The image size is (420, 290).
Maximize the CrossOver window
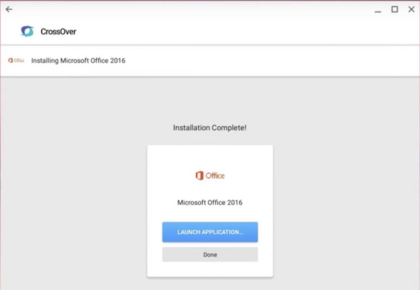click(394, 9)
